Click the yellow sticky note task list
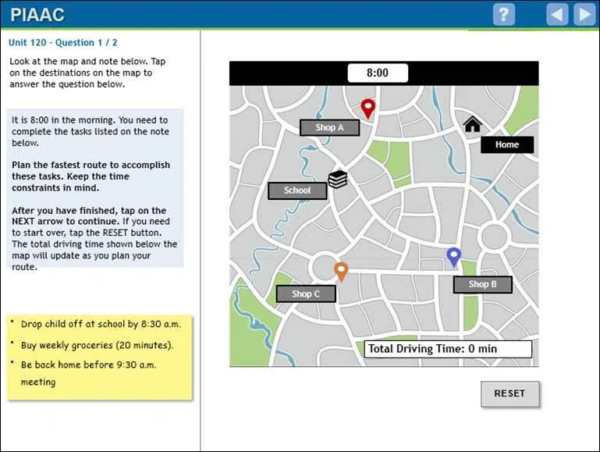 pos(99,358)
